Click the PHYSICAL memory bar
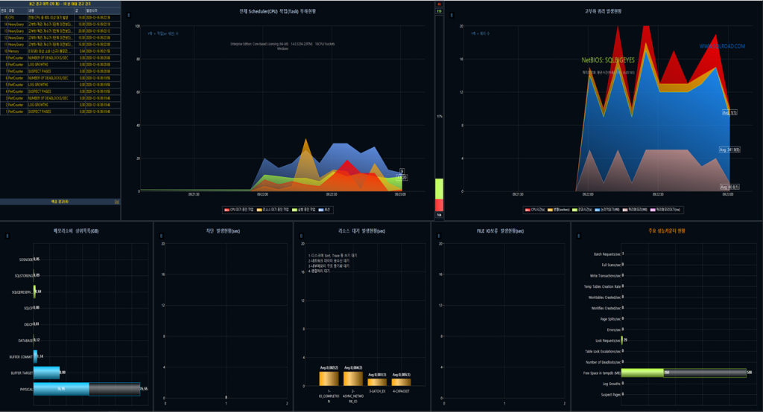 pos(86,389)
